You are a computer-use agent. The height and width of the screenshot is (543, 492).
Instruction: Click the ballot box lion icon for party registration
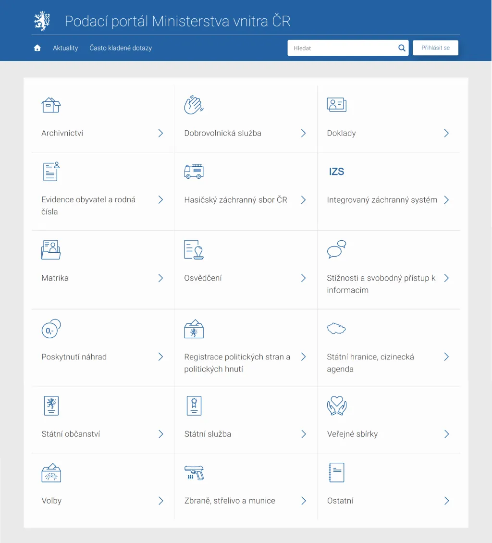click(194, 329)
